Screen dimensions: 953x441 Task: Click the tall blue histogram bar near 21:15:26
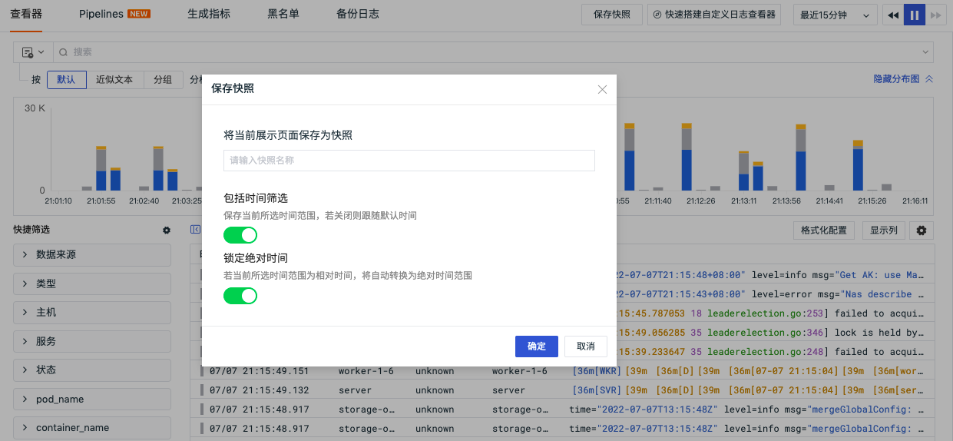[858, 169]
